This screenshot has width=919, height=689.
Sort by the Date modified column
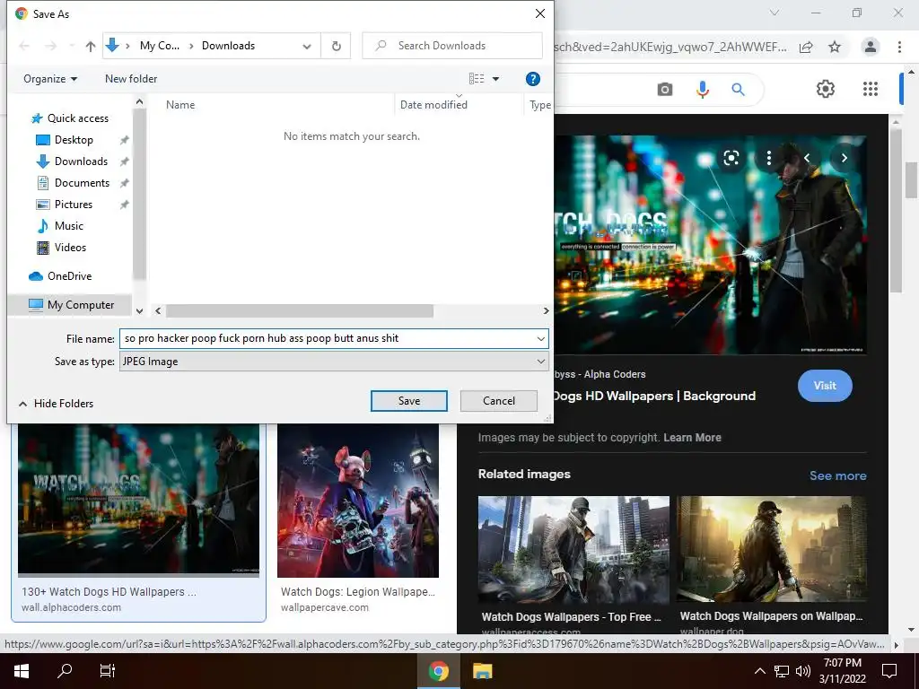click(x=433, y=105)
